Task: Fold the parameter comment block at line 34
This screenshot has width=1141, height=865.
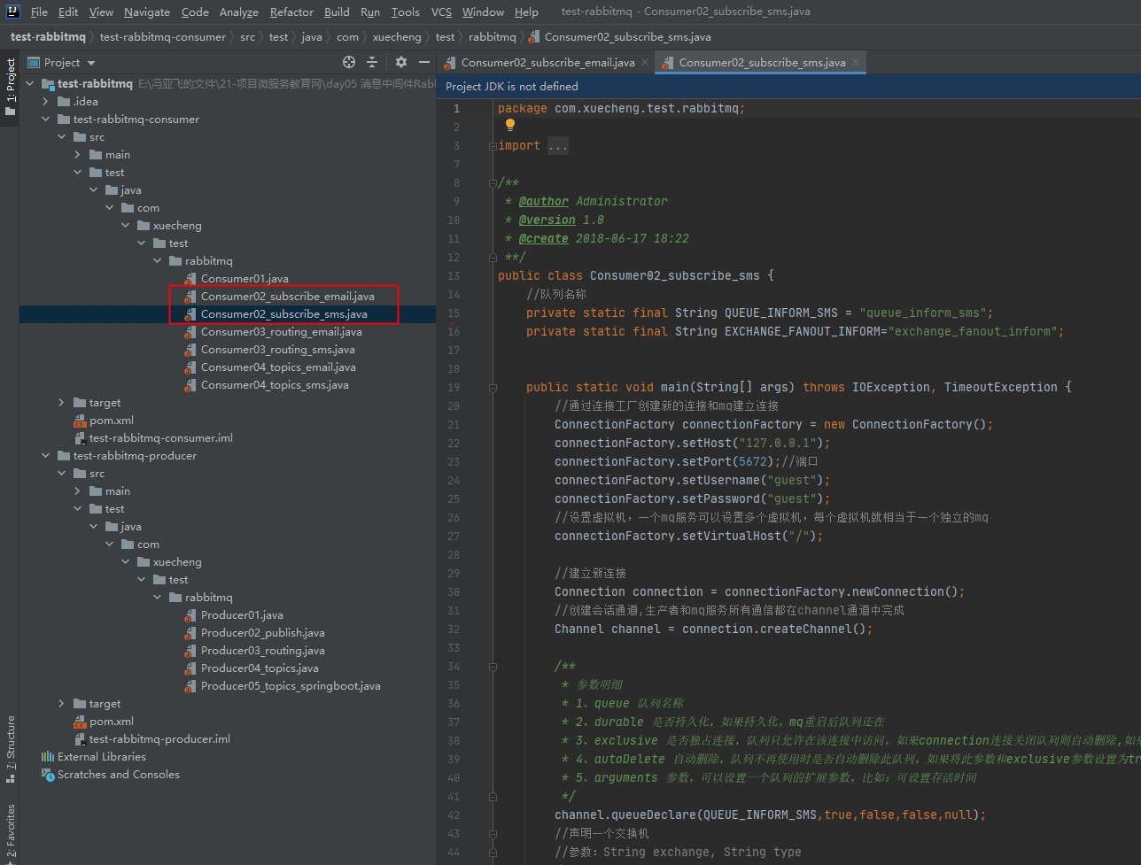Action: coord(493,666)
